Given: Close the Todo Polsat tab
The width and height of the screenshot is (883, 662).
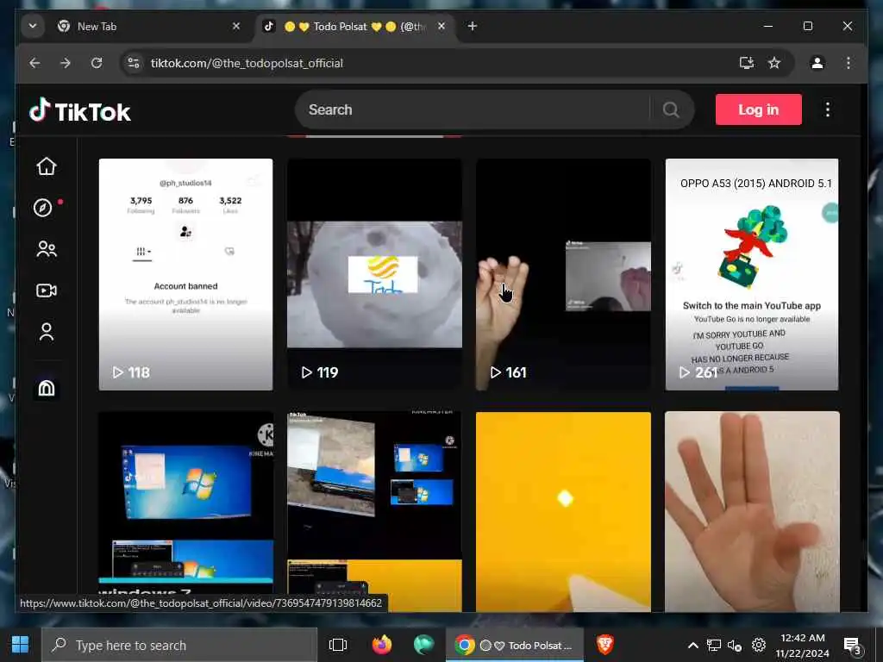Looking at the screenshot, I should (x=441, y=27).
